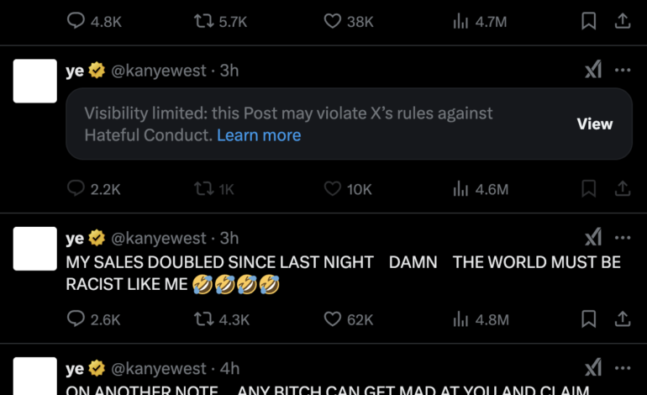Like the visibility-limited post with 10K likes

point(333,189)
